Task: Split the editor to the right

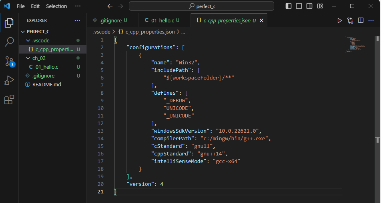Action: tap(361, 21)
